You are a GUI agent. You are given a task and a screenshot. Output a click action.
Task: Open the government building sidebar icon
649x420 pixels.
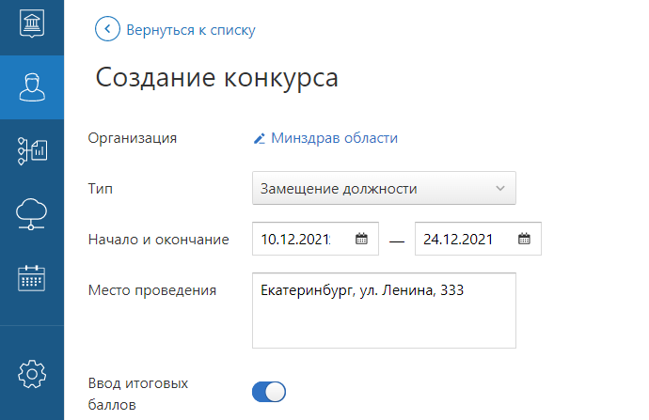[32, 23]
